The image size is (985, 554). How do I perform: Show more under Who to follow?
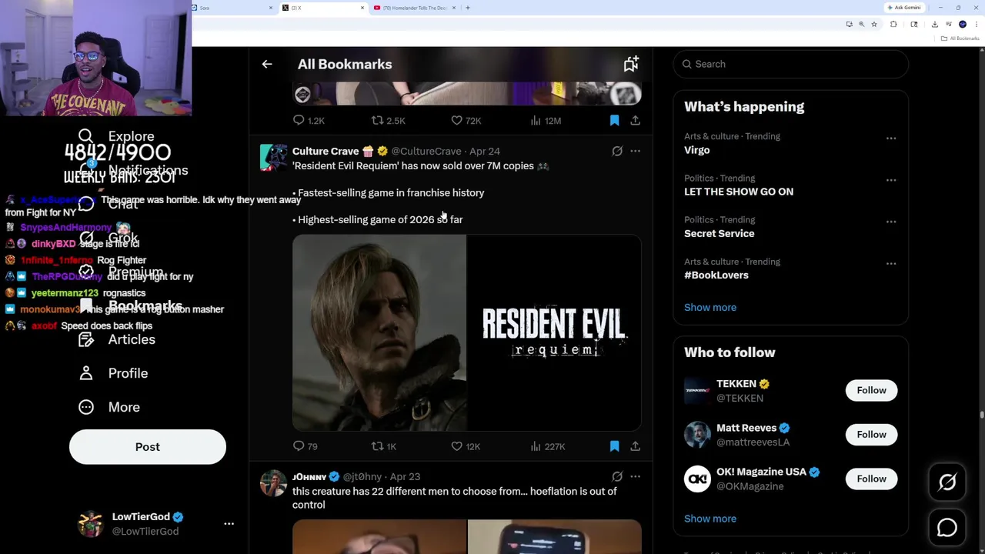click(x=710, y=519)
